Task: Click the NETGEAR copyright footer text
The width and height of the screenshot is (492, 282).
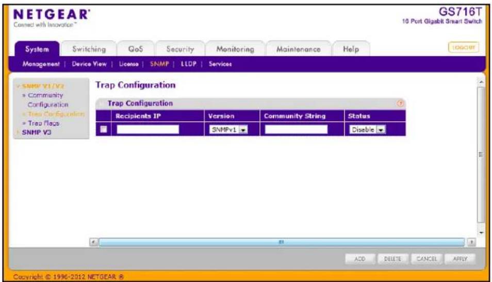Action: (69, 277)
